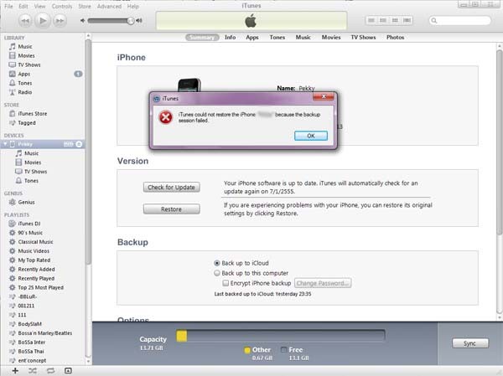This screenshot has height=376, width=503.
Task: Switch to the Info tab
Action: [230, 38]
